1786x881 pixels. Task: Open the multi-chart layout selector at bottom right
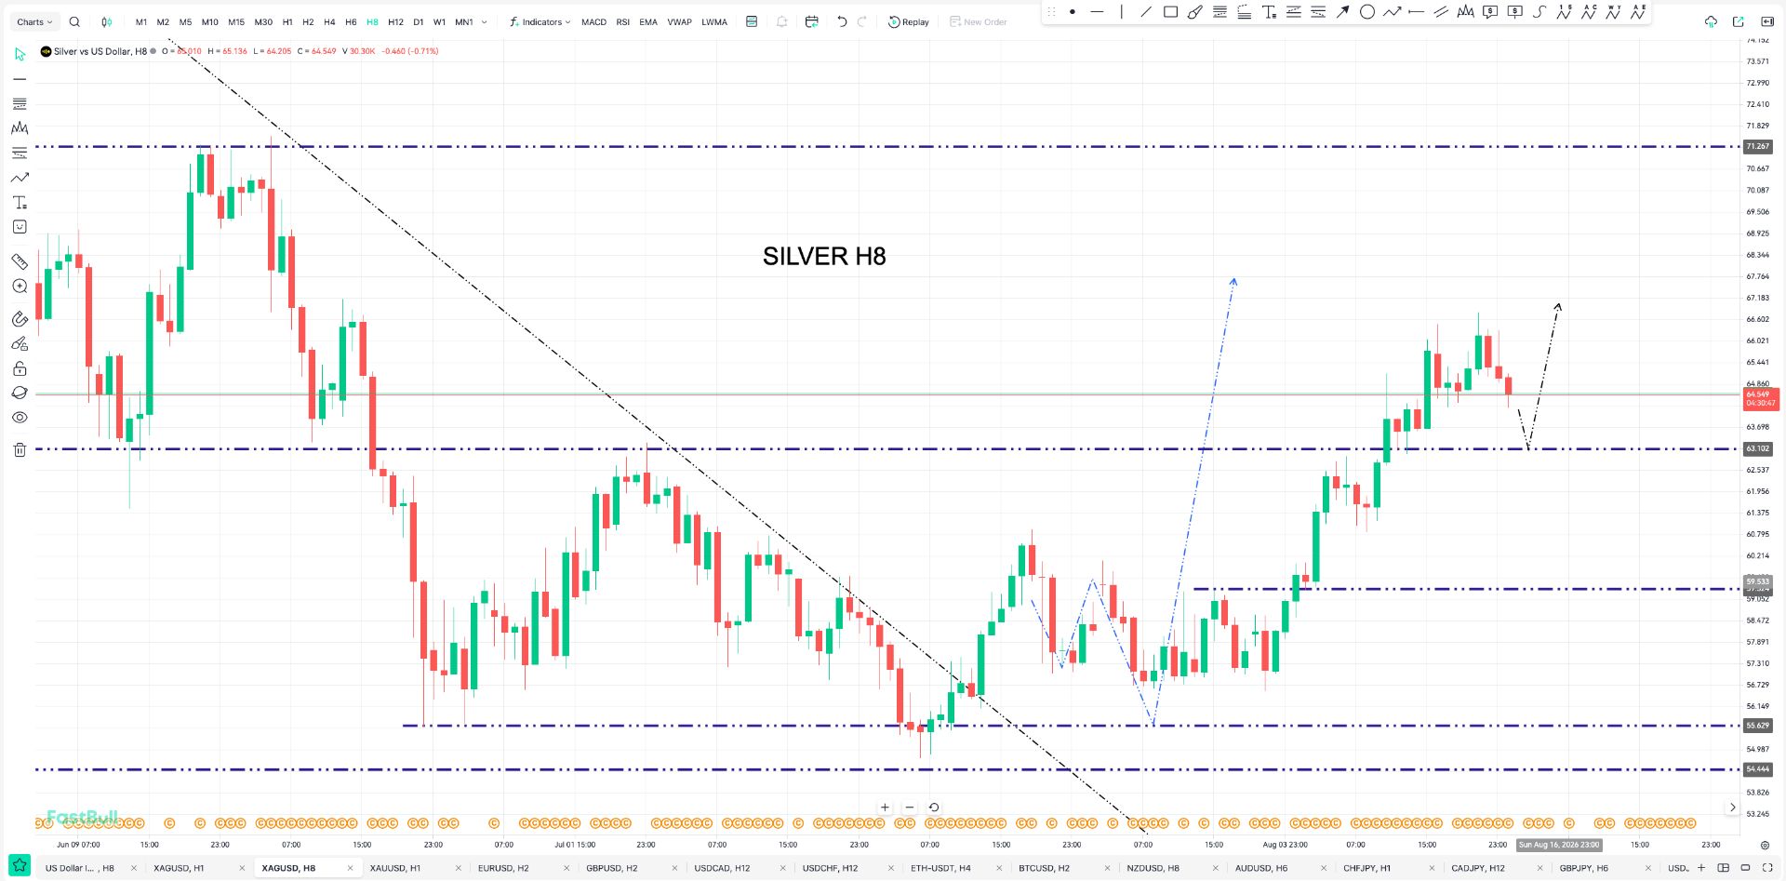pyautogui.click(x=1723, y=868)
